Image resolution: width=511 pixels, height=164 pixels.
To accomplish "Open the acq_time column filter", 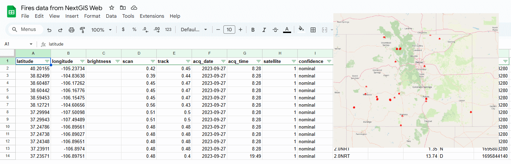I will (x=259, y=61).
